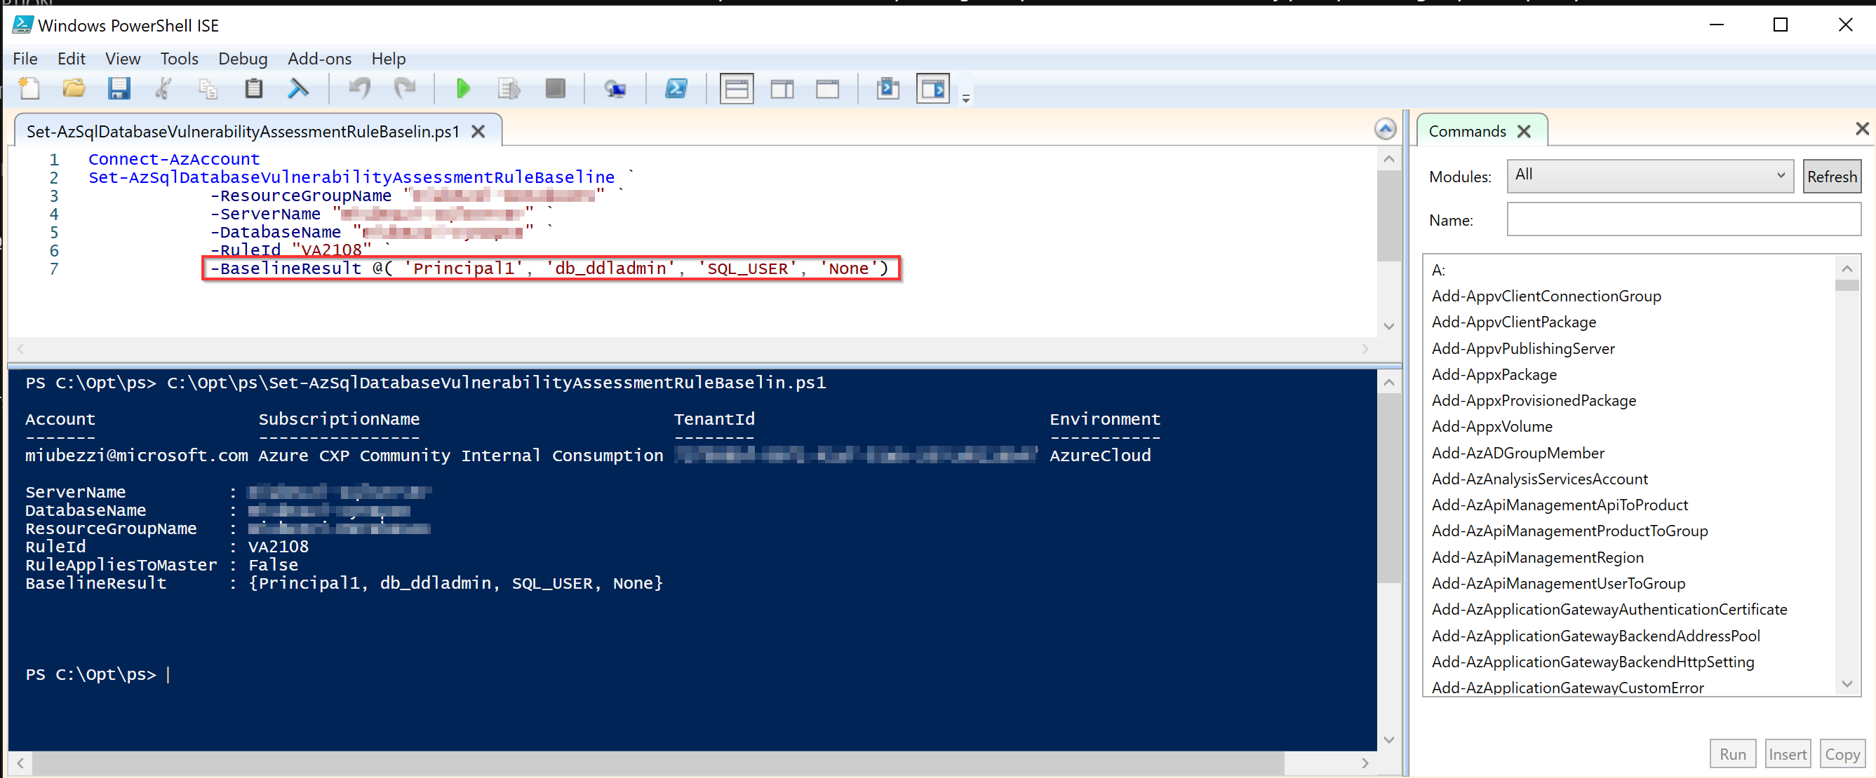Select the Run Script green play icon

point(463,88)
